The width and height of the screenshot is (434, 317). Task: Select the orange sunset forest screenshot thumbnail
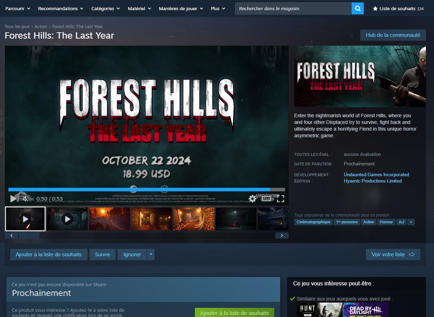tap(109, 219)
